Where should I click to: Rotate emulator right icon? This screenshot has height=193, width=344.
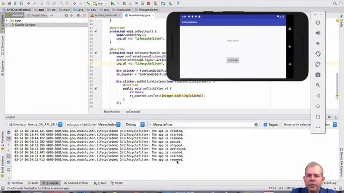click(318, 64)
